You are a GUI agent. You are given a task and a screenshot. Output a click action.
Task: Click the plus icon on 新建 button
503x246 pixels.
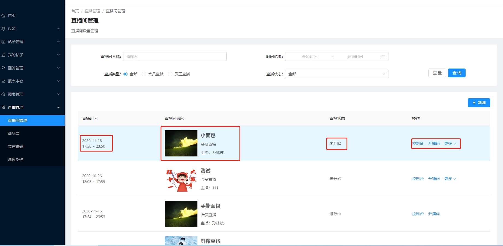(x=474, y=103)
